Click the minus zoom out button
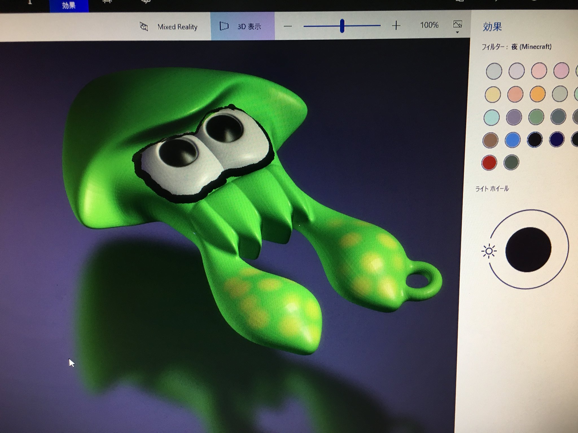The height and width of the screenshot is (433, 578). [x=288, y=26]
